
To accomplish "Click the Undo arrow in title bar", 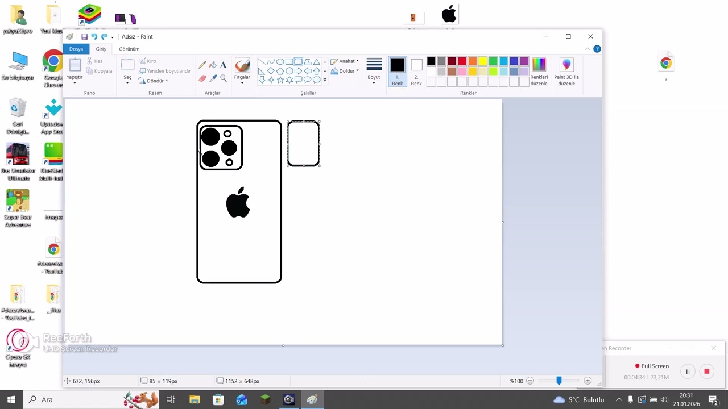I will [94, 36].
